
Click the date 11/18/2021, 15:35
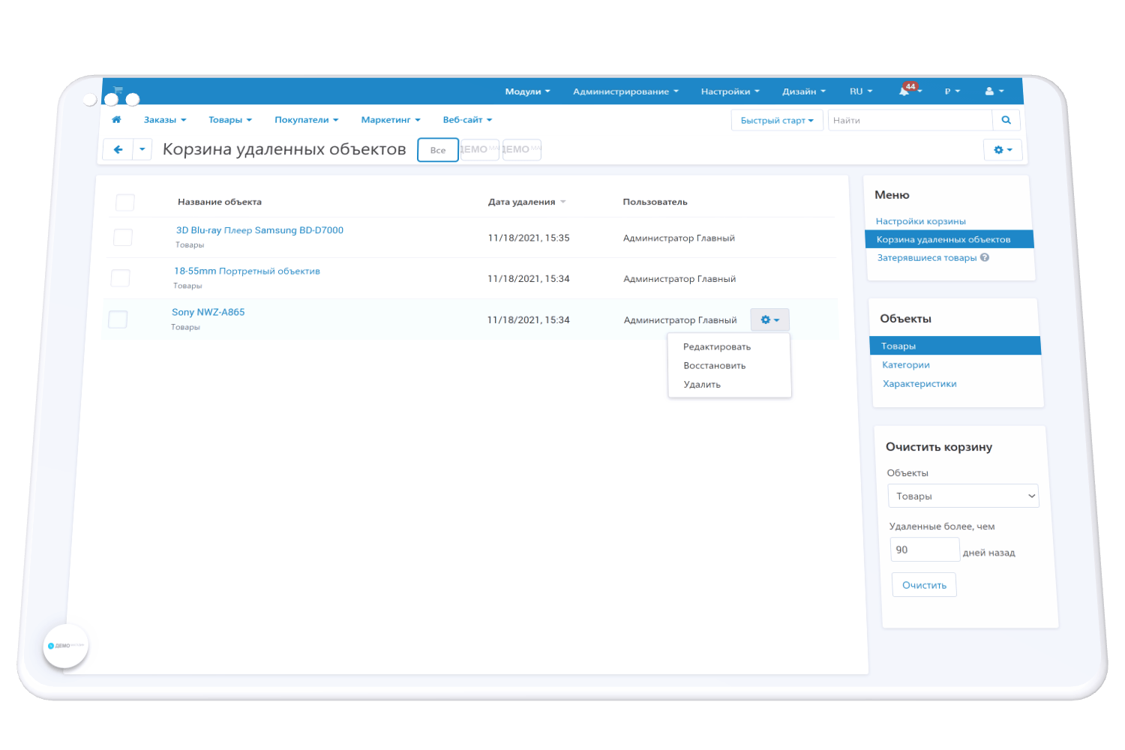[x=529, y=238]
